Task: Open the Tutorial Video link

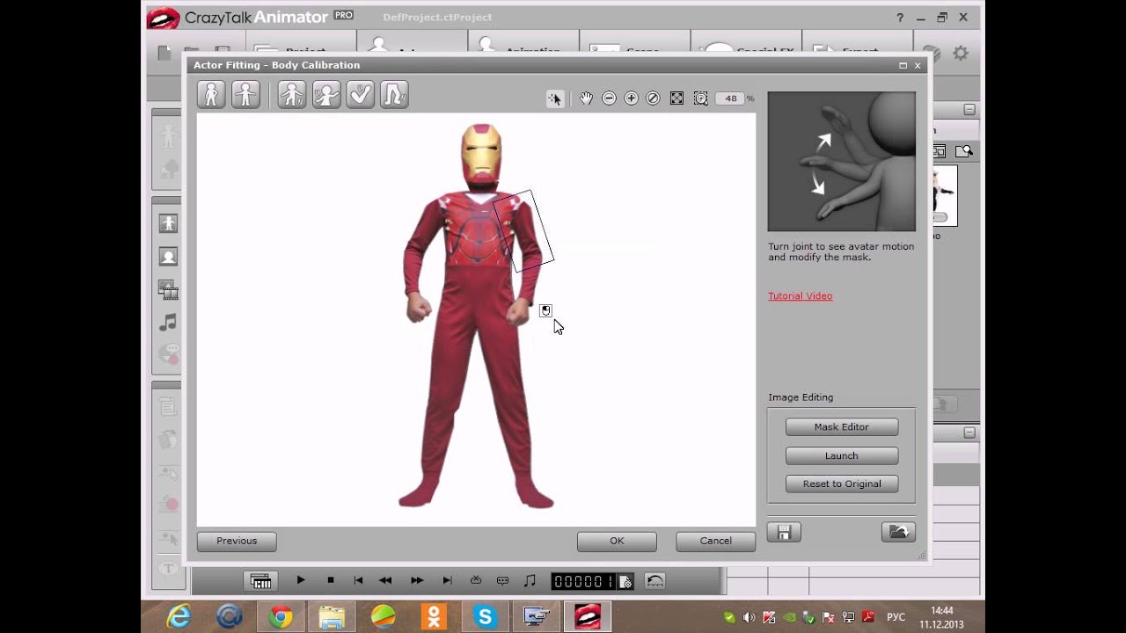Action: pyautogui.click(x=800, y=296)
